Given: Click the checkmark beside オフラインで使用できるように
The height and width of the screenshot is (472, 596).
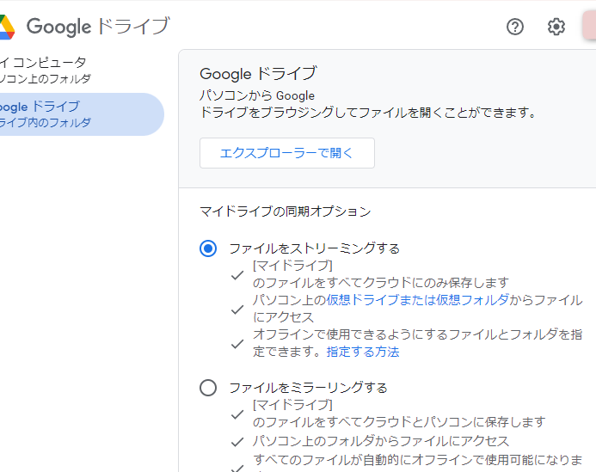Looking at the screenshot, I should [237, 344].
